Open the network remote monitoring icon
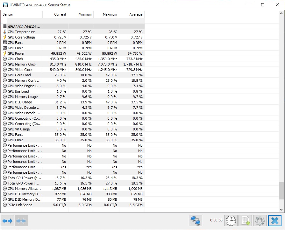The image size is (285, 230). pos(196,220)
